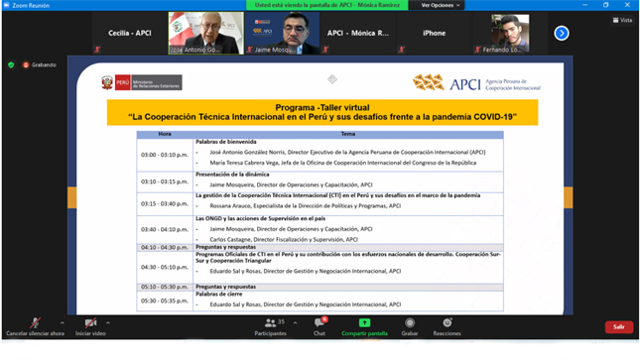640x360 pixels.
Task: Open the Participantes panel icon
Action: coord(270,323)
